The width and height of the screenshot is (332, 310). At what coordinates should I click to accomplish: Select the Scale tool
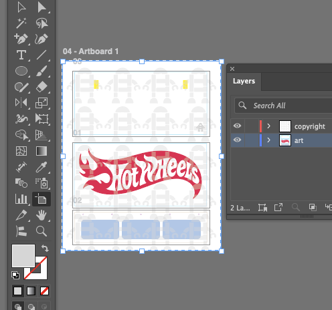(x=41, y=103)
